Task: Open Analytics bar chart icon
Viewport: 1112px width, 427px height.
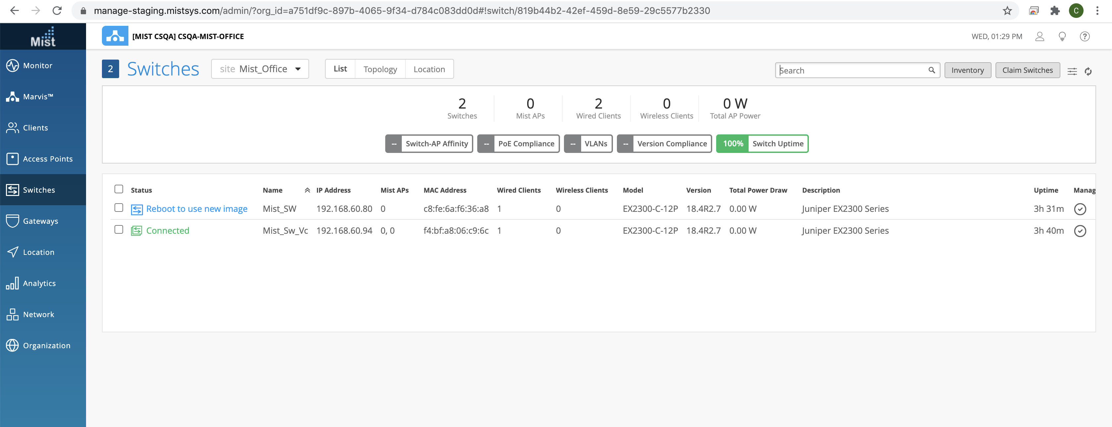Action: (x=13, y=283)
